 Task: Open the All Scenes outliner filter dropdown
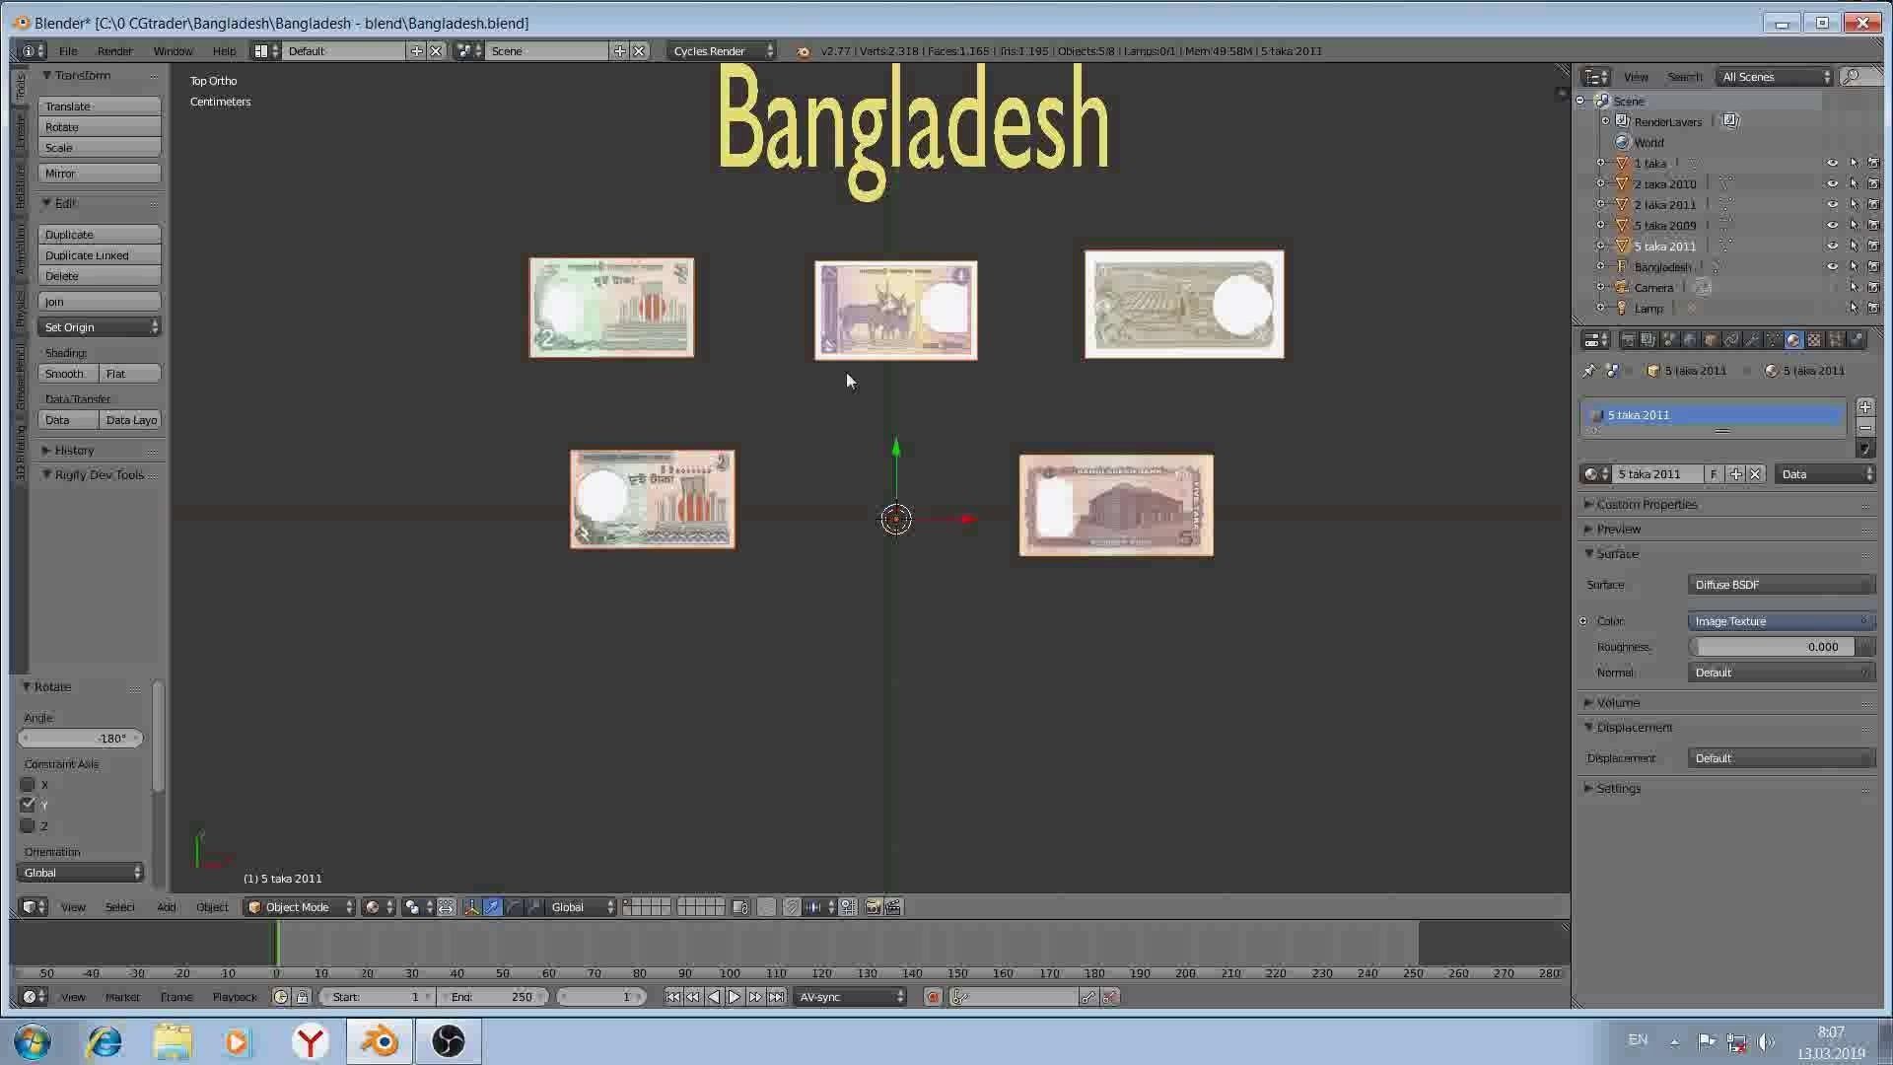click(1775, 76)
